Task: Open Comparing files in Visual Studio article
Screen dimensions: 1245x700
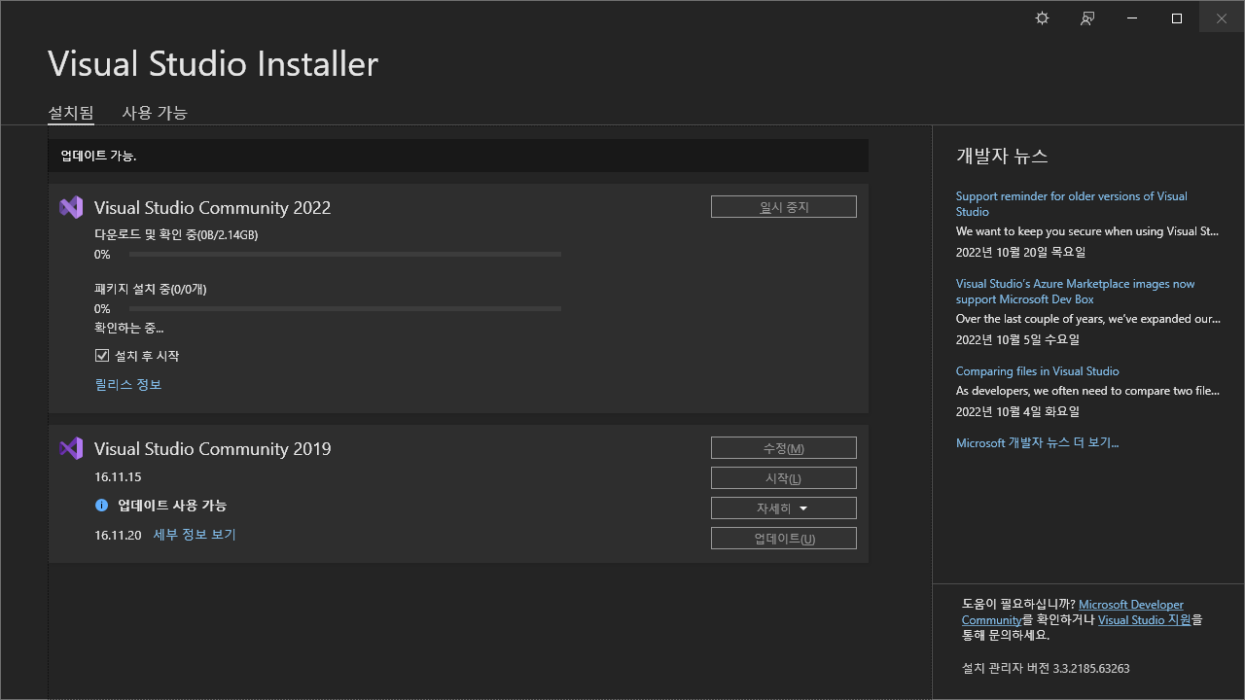Action: [1037, 371]
